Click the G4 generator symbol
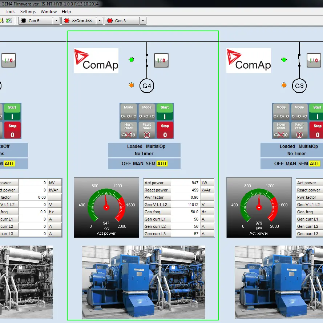The width and height of the screenshot is (323, 323). 147,86
